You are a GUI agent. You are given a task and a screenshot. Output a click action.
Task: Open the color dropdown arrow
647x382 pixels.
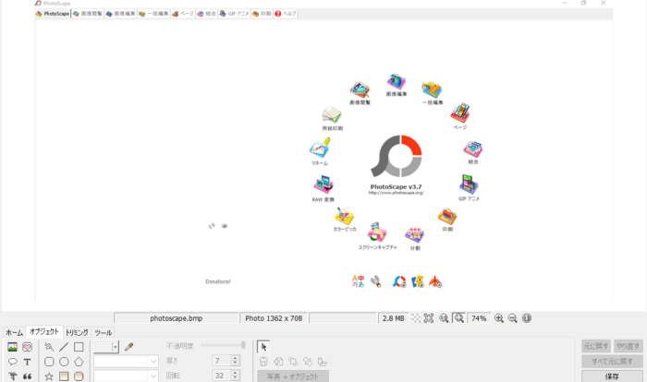coord(116,347)
